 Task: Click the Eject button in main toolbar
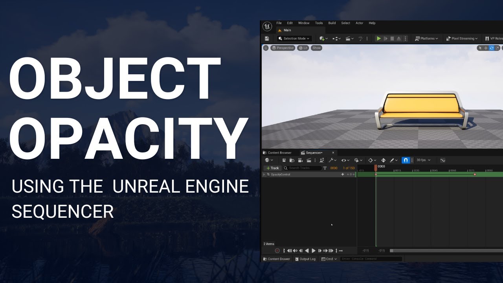point(399,39)
